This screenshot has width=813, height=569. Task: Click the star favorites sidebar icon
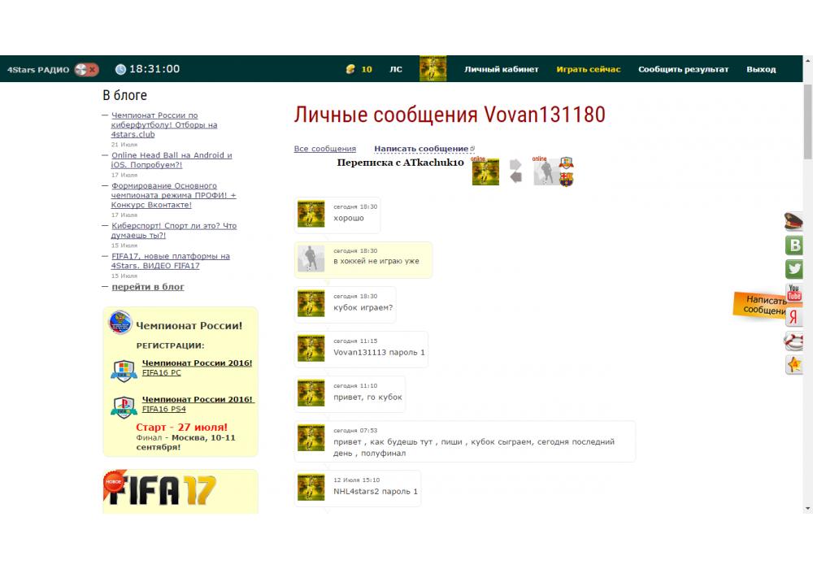coord(793,365)
